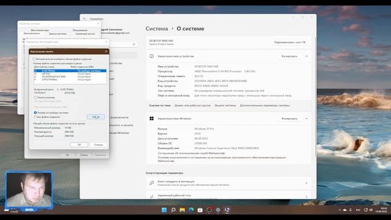Screen dimensions: 391x220
Task: Click the red round app taskbar icon
Action: click(209, 210)
